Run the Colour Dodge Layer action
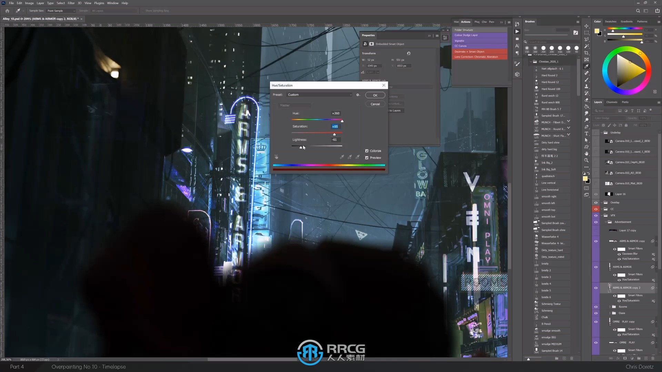This screenshot has height=372, width=662. (480, 35)
